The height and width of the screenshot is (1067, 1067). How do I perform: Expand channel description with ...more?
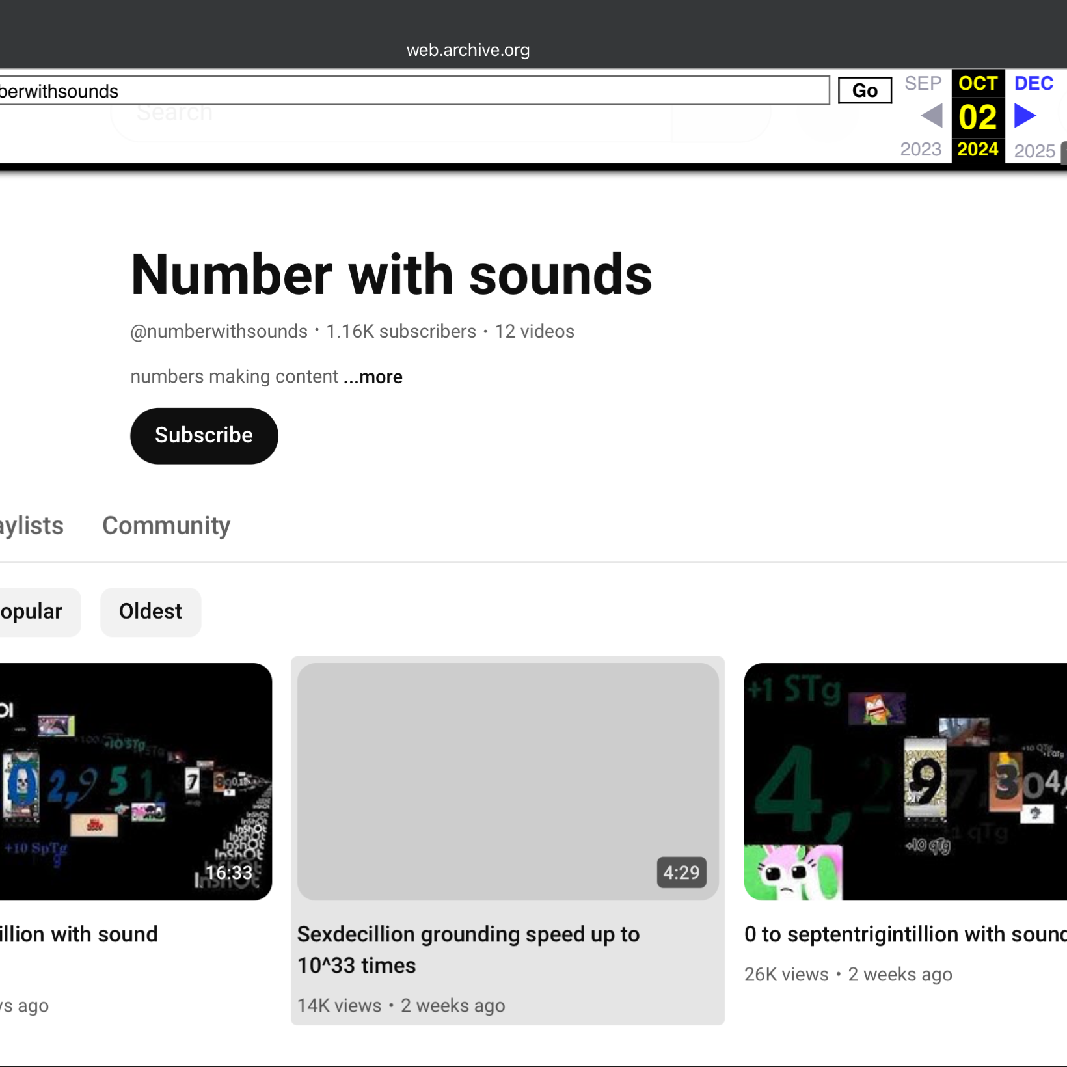373,377
